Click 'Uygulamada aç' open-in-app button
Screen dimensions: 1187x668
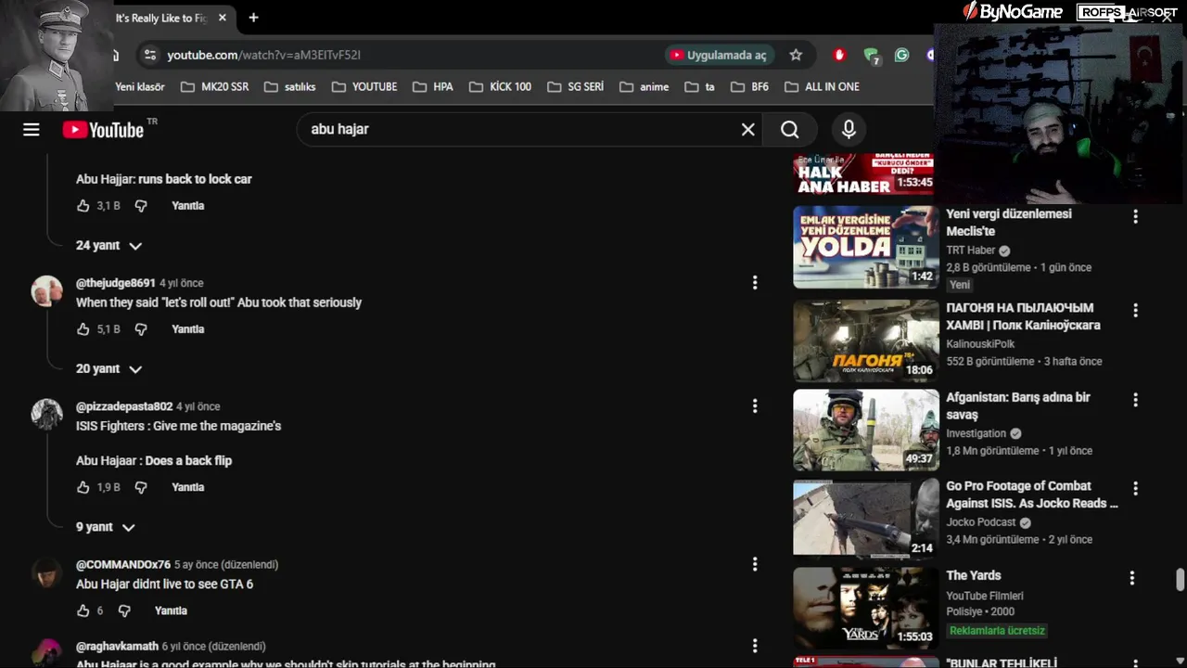coord(719,55)
